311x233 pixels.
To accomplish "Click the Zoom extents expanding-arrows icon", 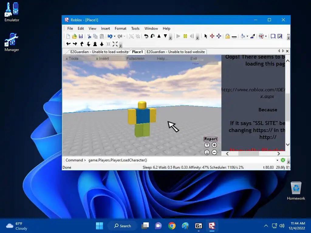I will click(115, 44).
